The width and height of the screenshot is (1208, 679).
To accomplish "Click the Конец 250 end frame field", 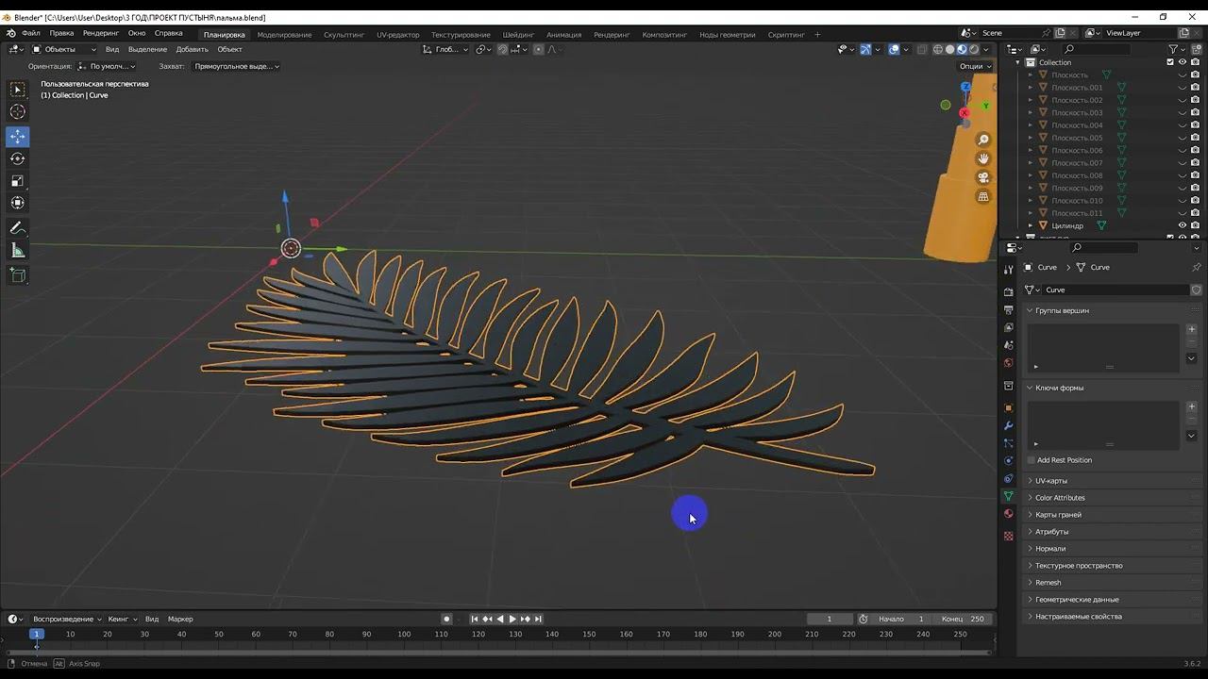I will coord(964,619).
